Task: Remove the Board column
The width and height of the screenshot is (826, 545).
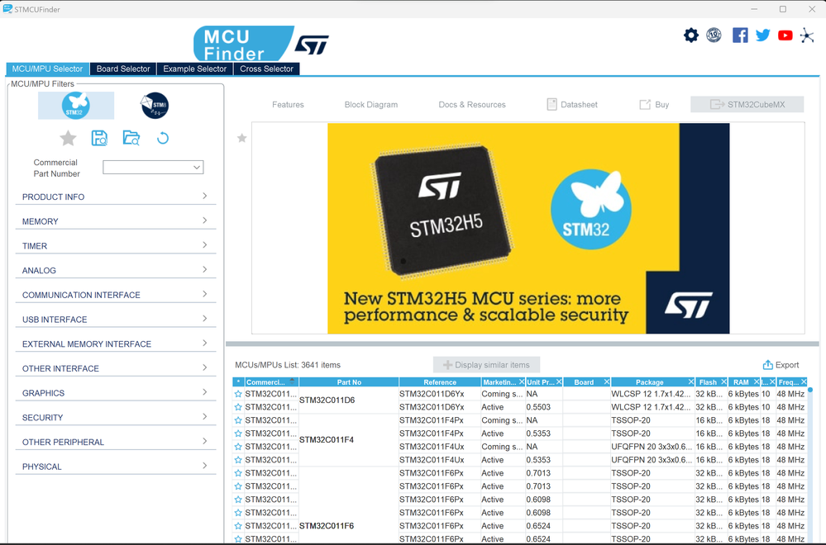Action: pyautogui.click(x=607, y=382)
